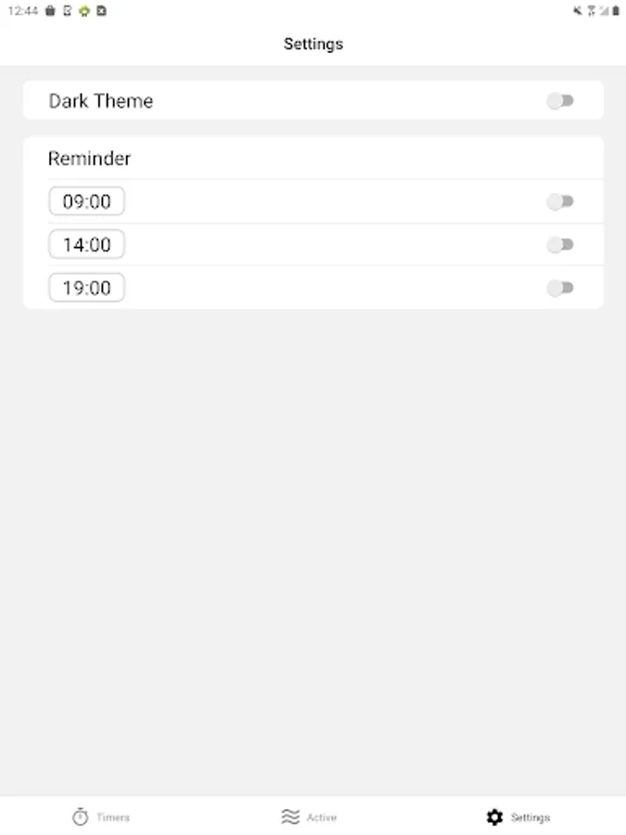Click the 14:00 time field
Screen dimensions: 626x835
pos(86,244)
